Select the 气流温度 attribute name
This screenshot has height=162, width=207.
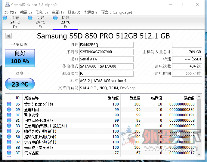point(31,153)
